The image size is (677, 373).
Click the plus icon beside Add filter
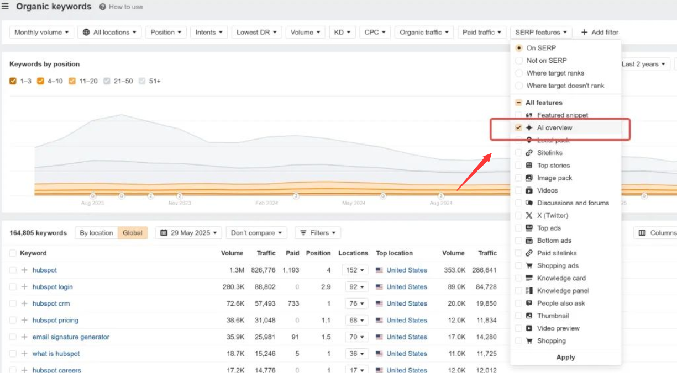pos(585,32)
